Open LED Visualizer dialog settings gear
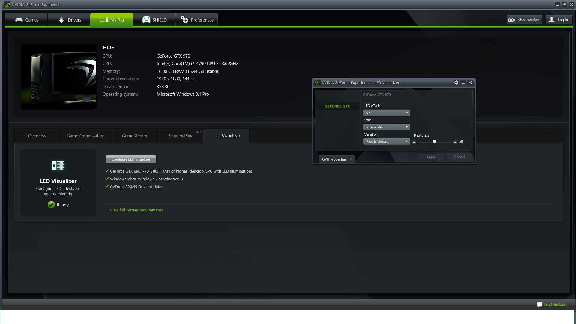 (x=456, y=82)
